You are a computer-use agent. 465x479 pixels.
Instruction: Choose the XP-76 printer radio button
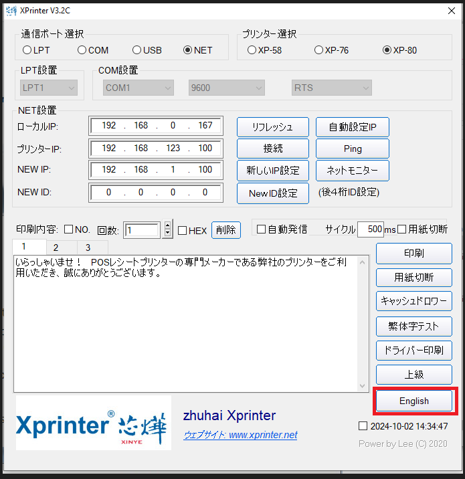coord(318,50)
